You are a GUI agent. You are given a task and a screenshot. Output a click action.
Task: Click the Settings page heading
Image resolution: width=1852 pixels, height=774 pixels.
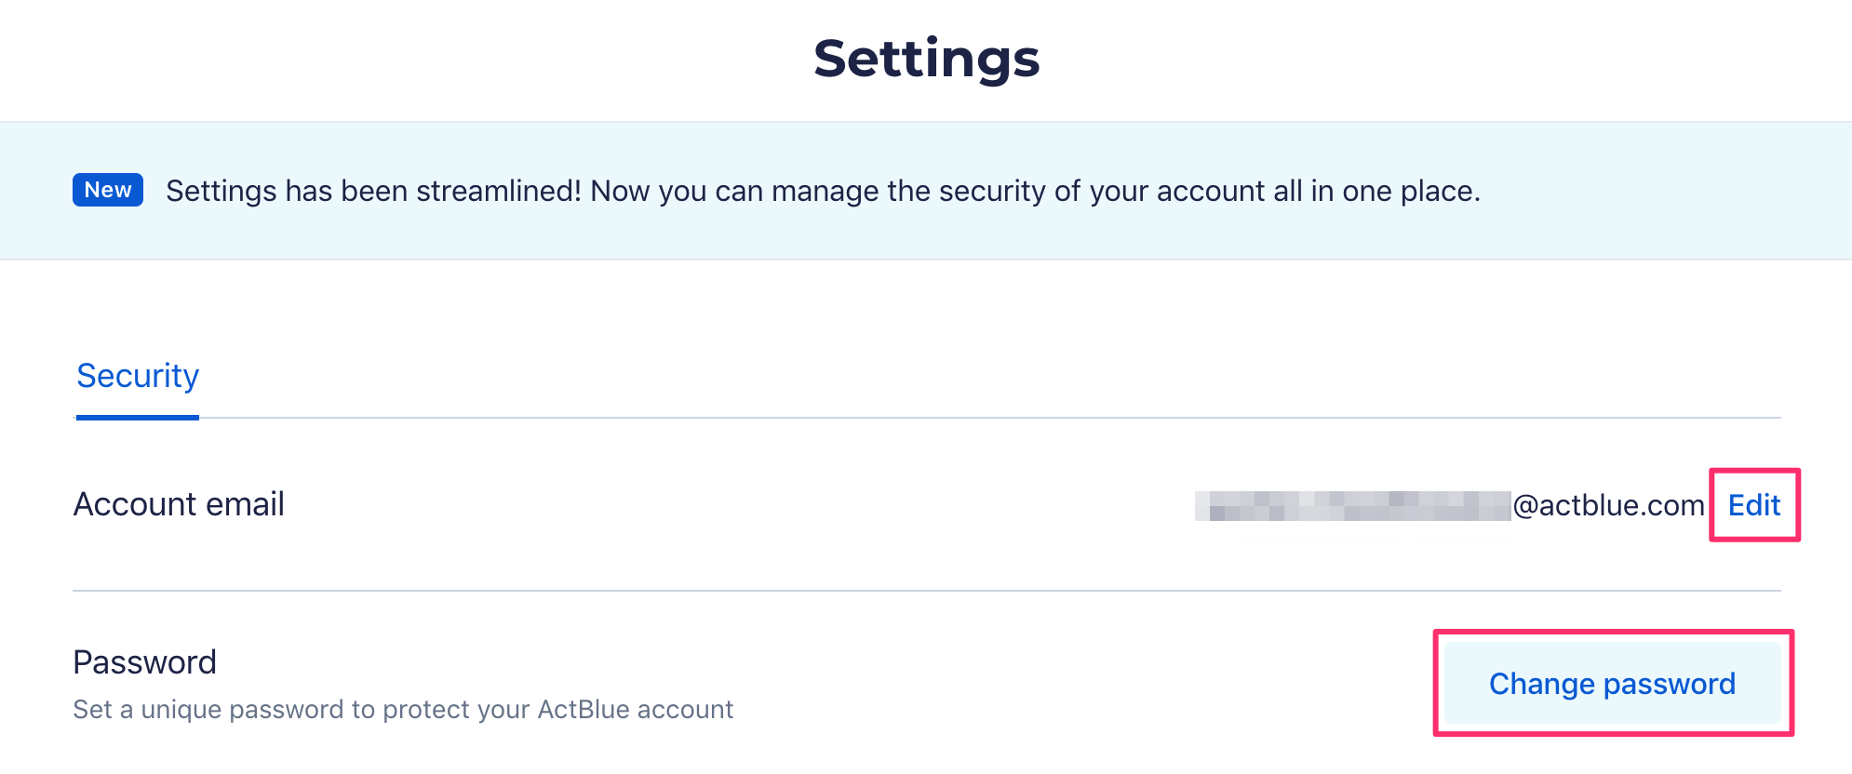click(x=926, y=59)
